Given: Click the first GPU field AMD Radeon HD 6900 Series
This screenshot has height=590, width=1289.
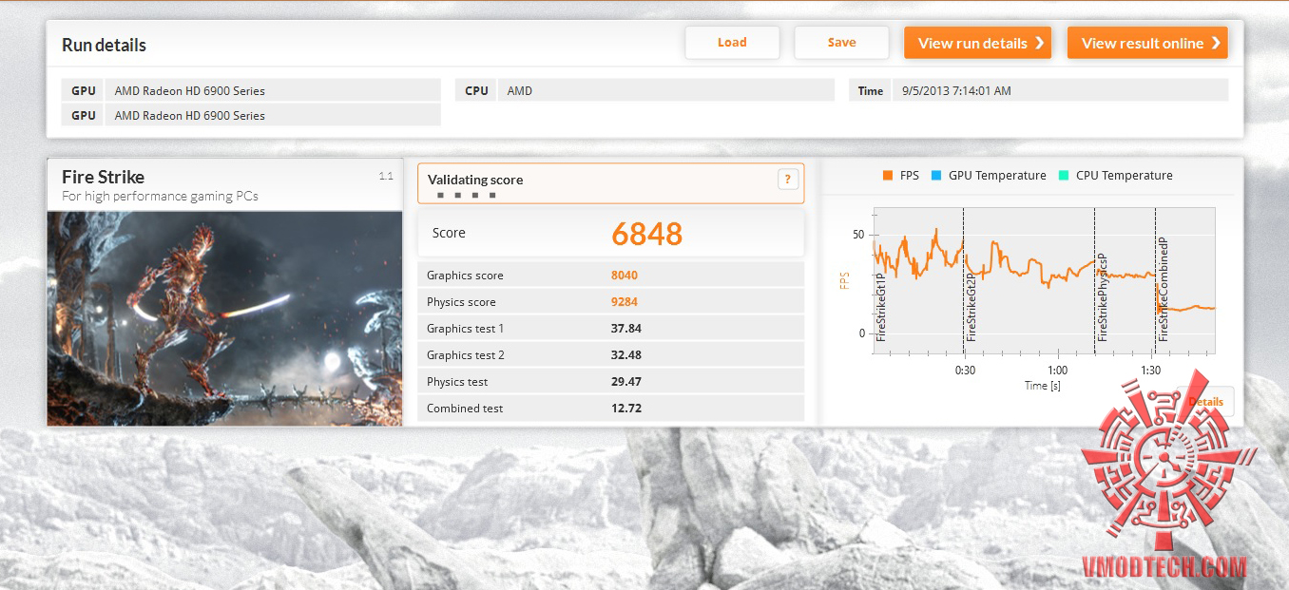Looking at the screenshot, I should [x=273, y=91].
